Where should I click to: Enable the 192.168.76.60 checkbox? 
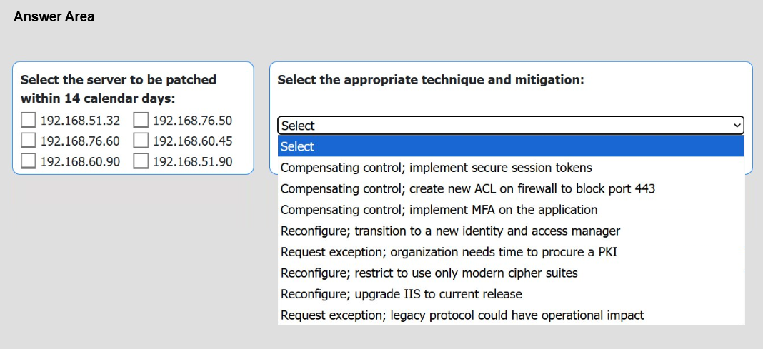[29, 141]
